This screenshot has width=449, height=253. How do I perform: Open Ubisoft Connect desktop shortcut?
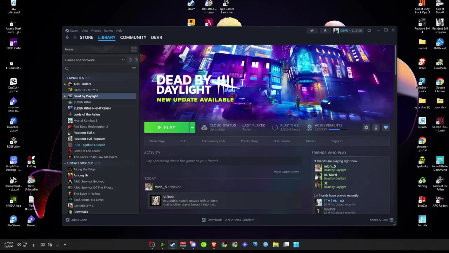(209, 7)
